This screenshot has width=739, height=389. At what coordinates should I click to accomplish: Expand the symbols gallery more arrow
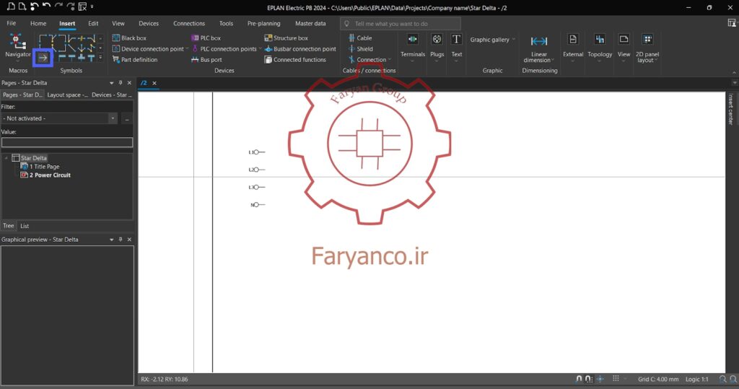click(x=100, y=58)
